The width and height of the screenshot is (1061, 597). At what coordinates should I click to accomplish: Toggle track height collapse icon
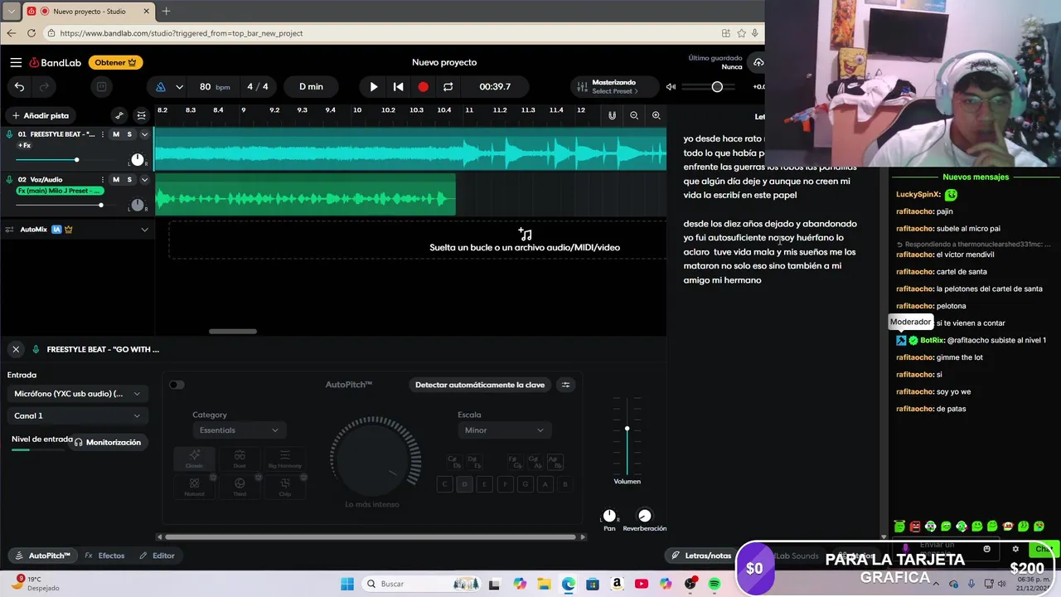click(141, 115)
